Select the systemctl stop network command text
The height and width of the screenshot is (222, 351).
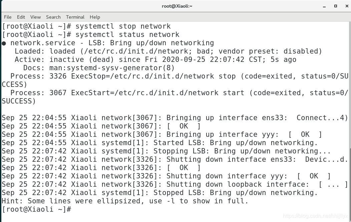tap(123, 26)
